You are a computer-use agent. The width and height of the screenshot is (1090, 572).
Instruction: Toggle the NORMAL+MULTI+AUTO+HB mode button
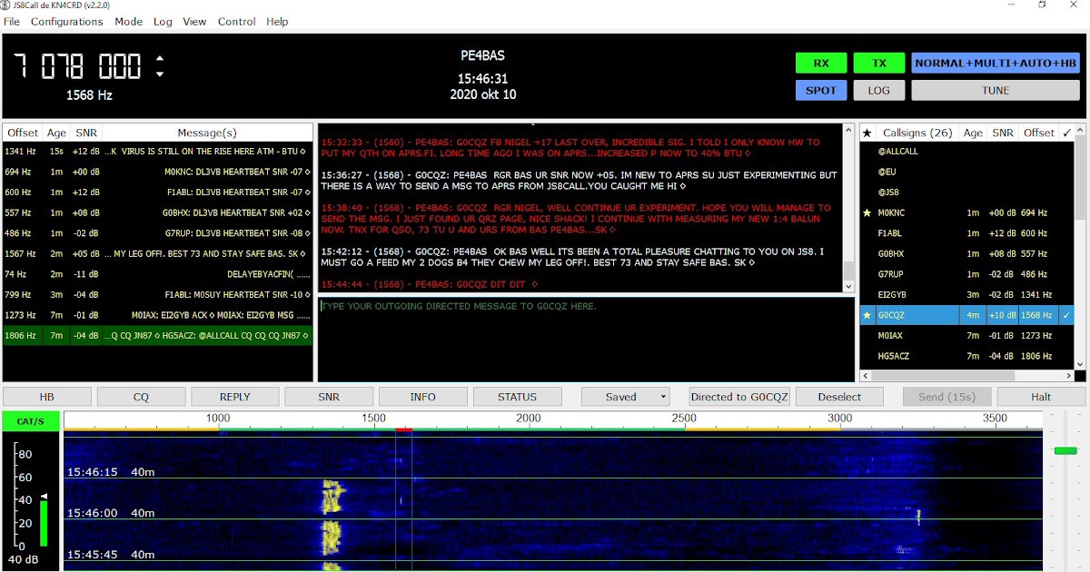(996, 63)
